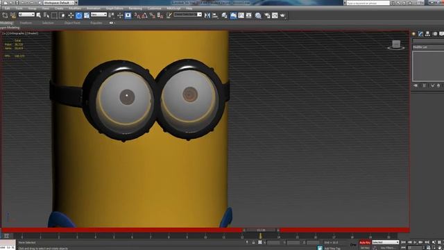Open the Tools menu
The width and height of the screenshot is (444, 250).
click(19, 8)
